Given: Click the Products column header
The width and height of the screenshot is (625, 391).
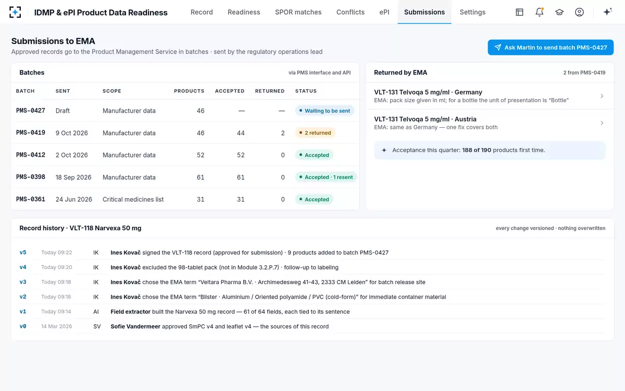Looking at the screenshot, I should coord(189,91).
